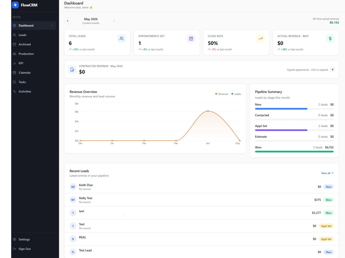Image resolution: width=345 pixels, height=258 pixels.
Task: Go to previous month with left chevron
Action: [68, 21]
